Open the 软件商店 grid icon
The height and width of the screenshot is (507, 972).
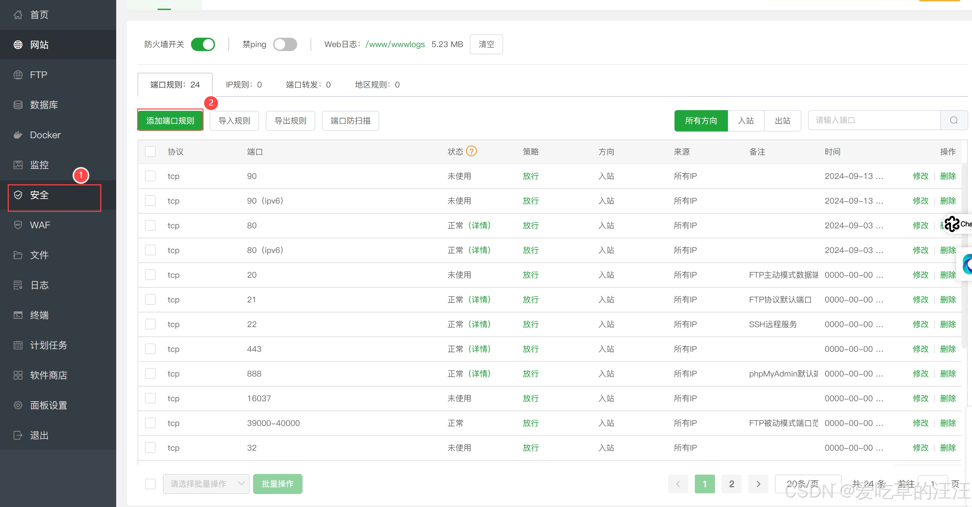coord(18,375)
